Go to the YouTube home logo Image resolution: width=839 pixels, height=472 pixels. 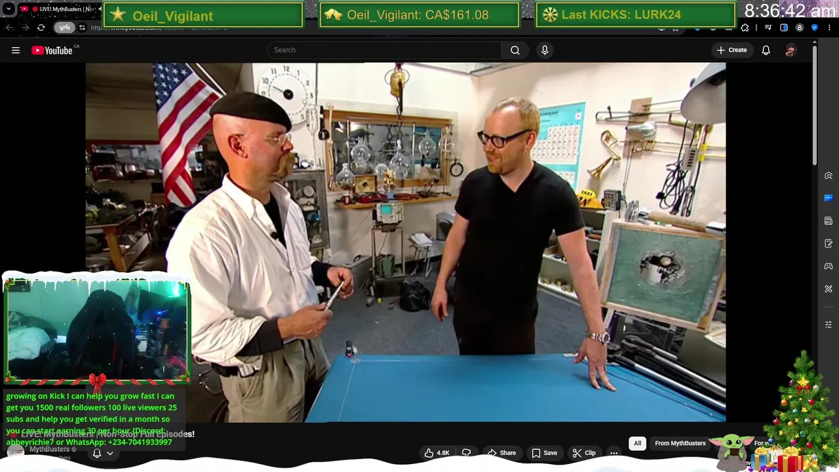tap(52, 50)
